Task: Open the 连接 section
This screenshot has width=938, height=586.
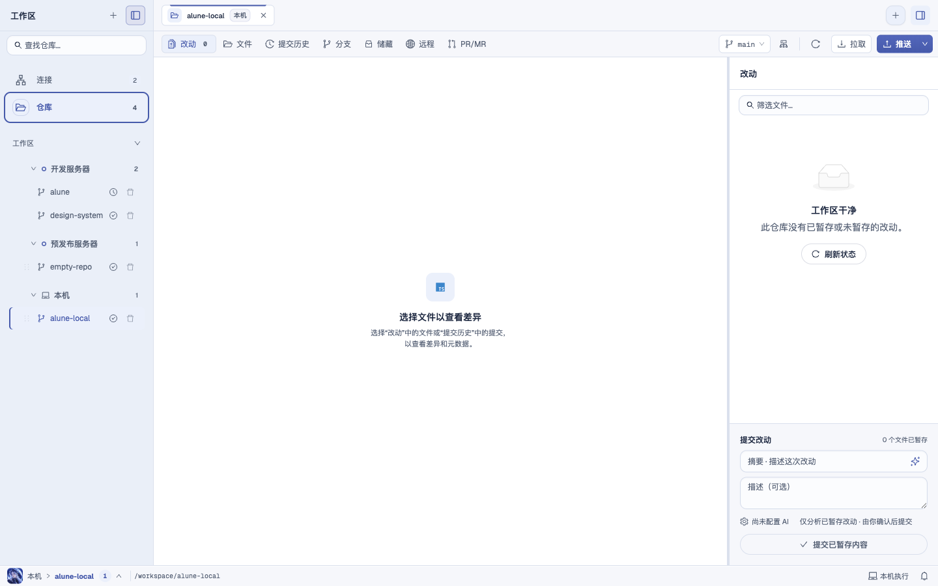Action: coord(76,80)
